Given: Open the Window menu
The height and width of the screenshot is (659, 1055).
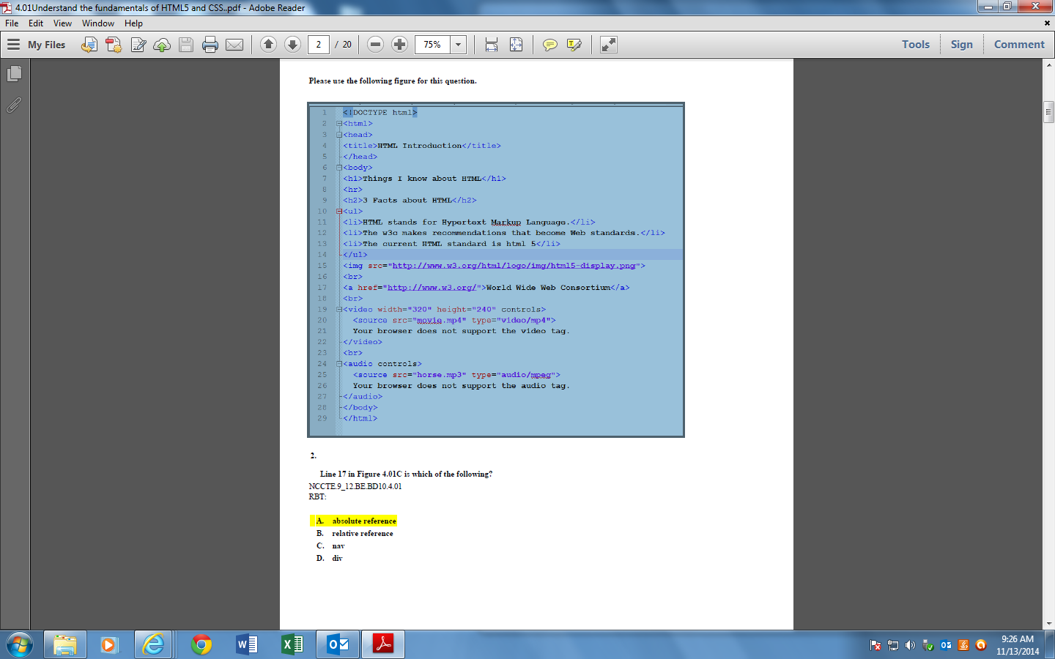Looking at the screenshot, I should (x=97, y=23).
